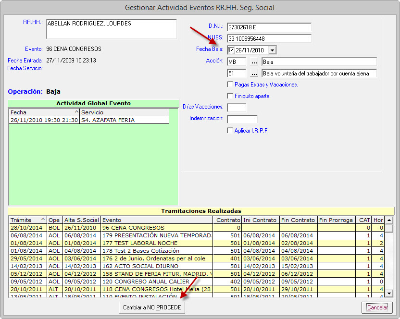Screen dimensions: 400x319
Task: Click Contrato value 401 cell
Action: (x=227, y=258)
